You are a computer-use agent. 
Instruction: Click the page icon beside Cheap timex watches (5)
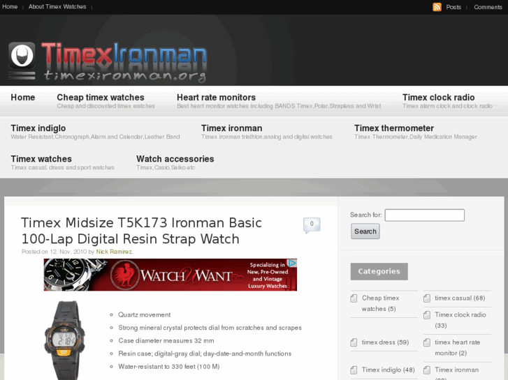(354, 298)
